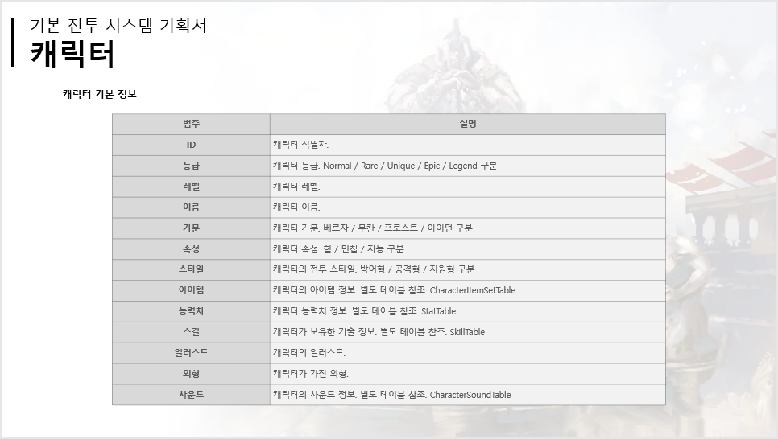
Task: Click the '외형' category cell
Action: tap(191, 374)
